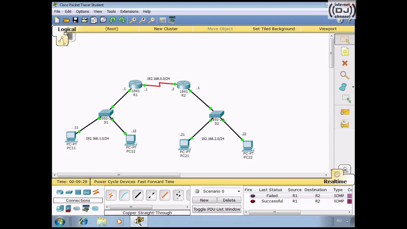Image resolution: width=407 pixels, height=229 pixels.
Task: Choose the Add Simple PDU envelope tool
Action: [345, 112]
